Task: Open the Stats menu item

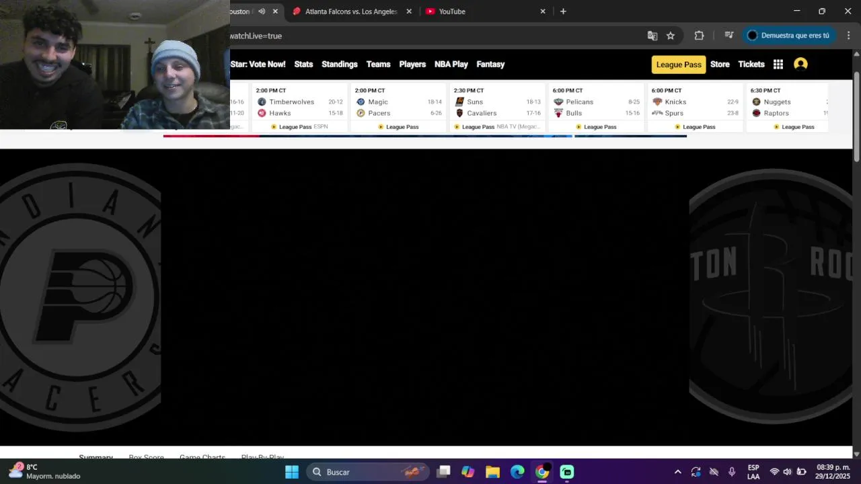Action: point(303,65)
